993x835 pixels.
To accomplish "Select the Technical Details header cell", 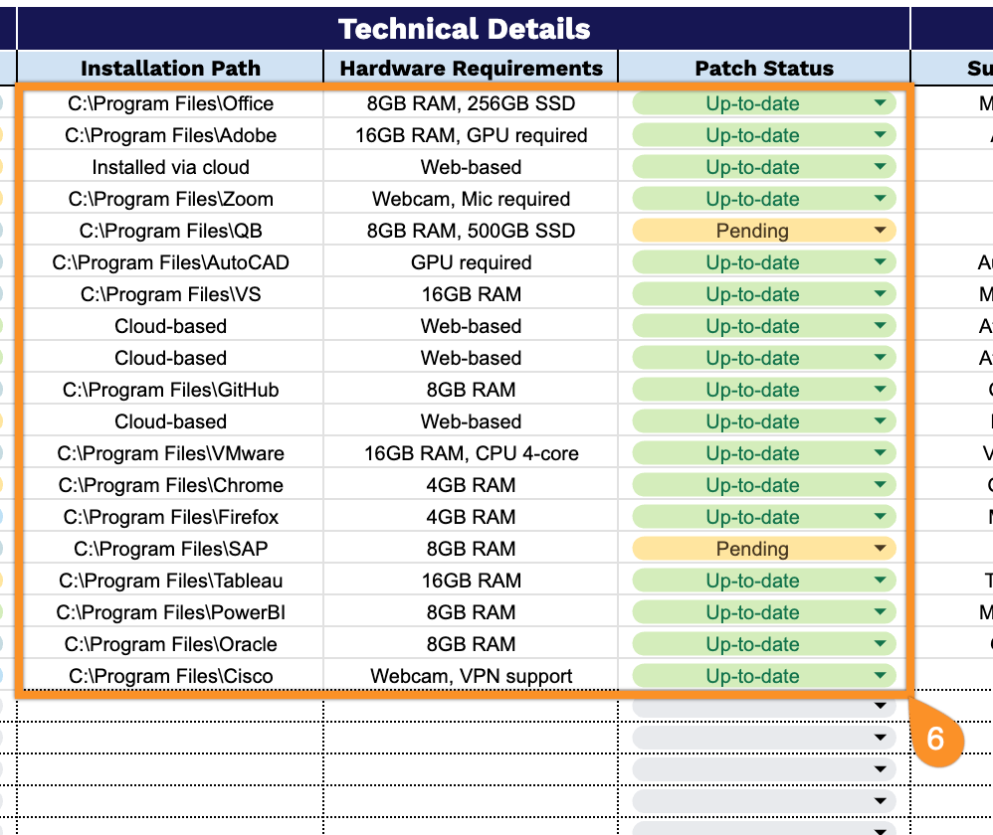I will coord(464,29).
